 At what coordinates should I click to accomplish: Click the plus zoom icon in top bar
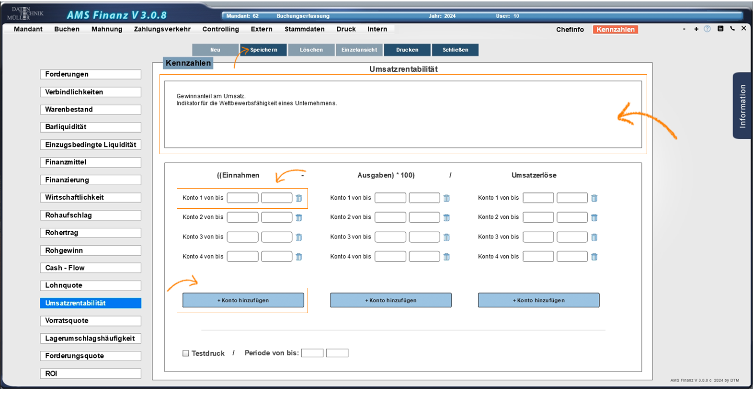coord(696,29)
